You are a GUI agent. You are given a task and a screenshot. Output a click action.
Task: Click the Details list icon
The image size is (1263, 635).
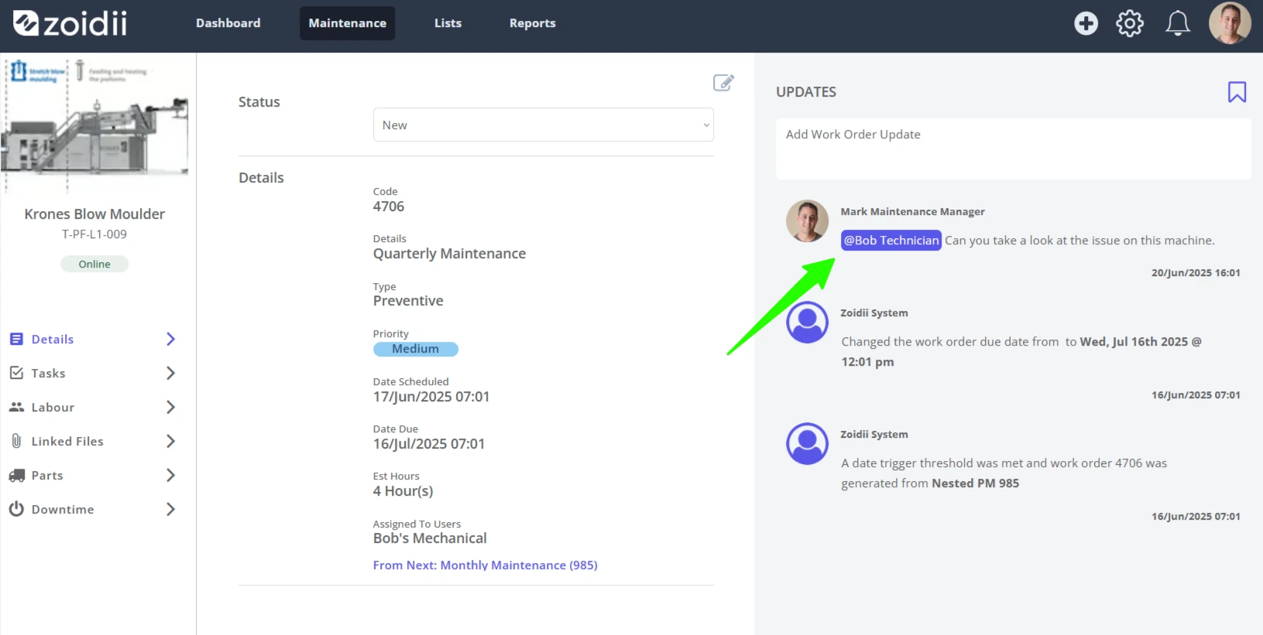coord(16,339)
